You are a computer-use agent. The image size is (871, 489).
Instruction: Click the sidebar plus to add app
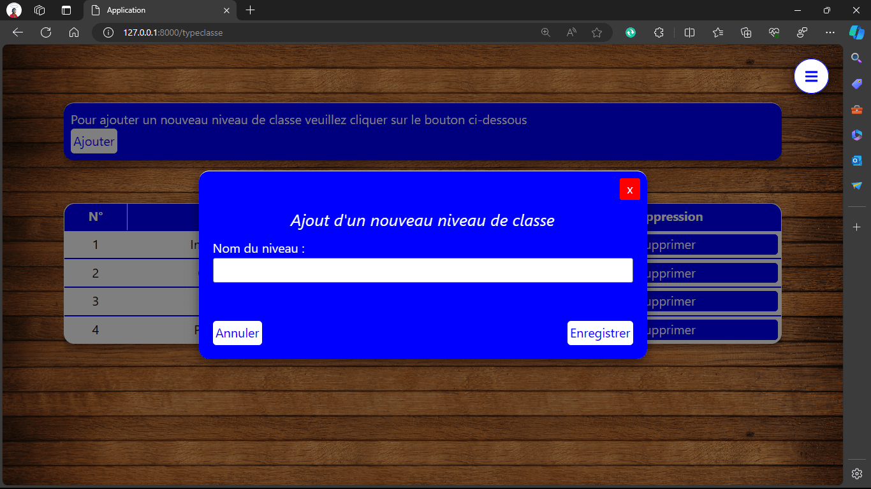click(857, 227)
